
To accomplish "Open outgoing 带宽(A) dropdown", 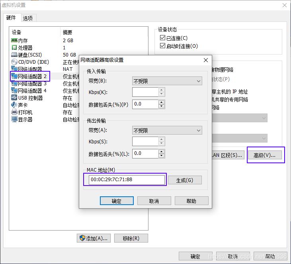I will click(167, 131).
